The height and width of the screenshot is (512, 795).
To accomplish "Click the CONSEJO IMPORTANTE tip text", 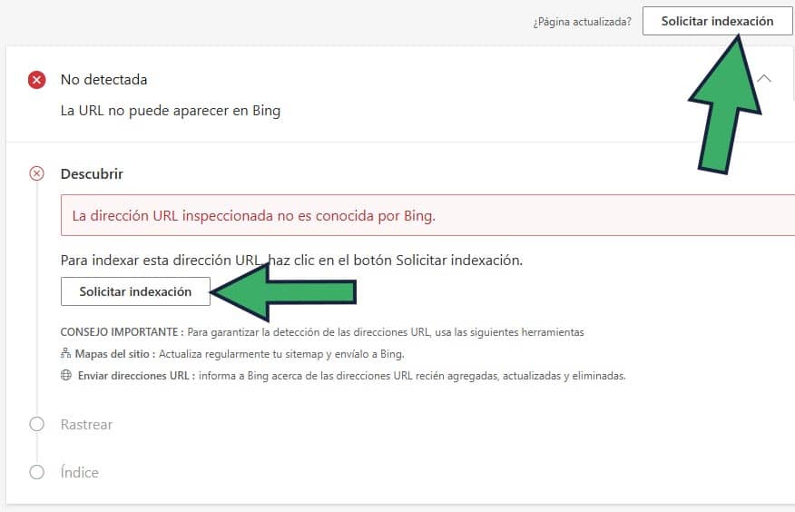I will coord(322,332).
